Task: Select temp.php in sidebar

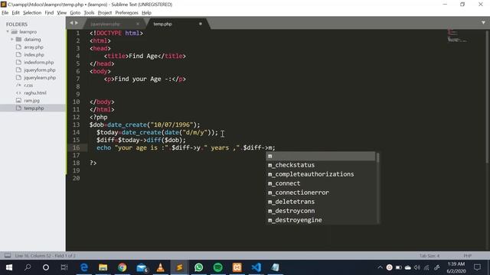Action: (33, 108)
